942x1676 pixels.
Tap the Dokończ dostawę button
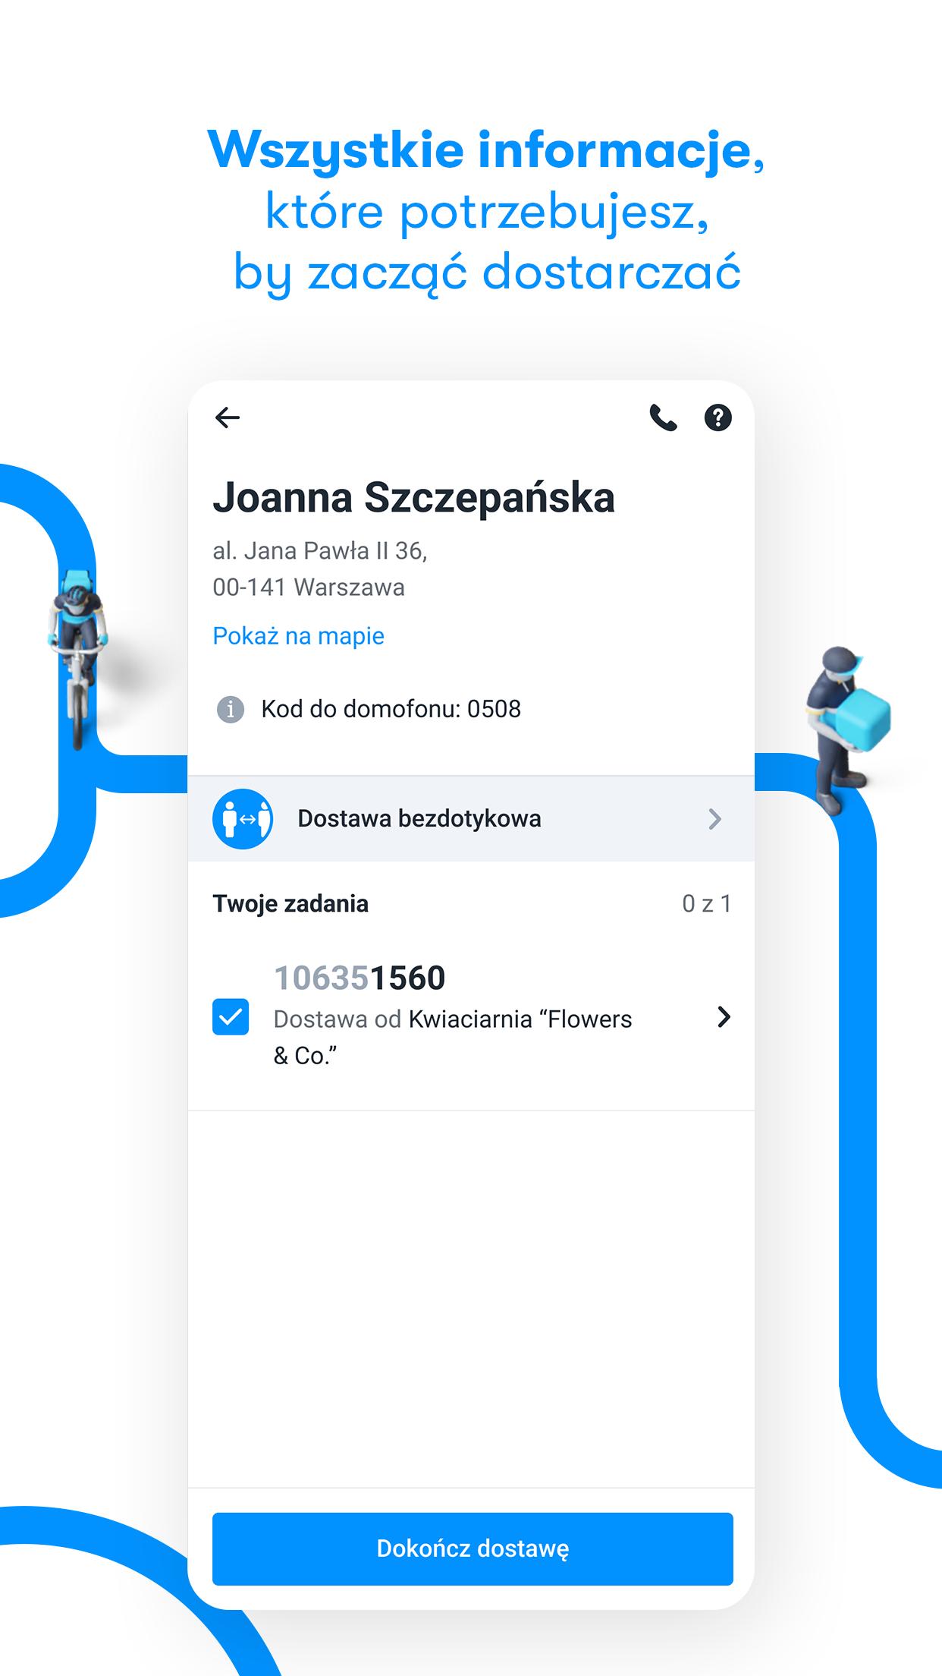click(x=473, y=1548)
